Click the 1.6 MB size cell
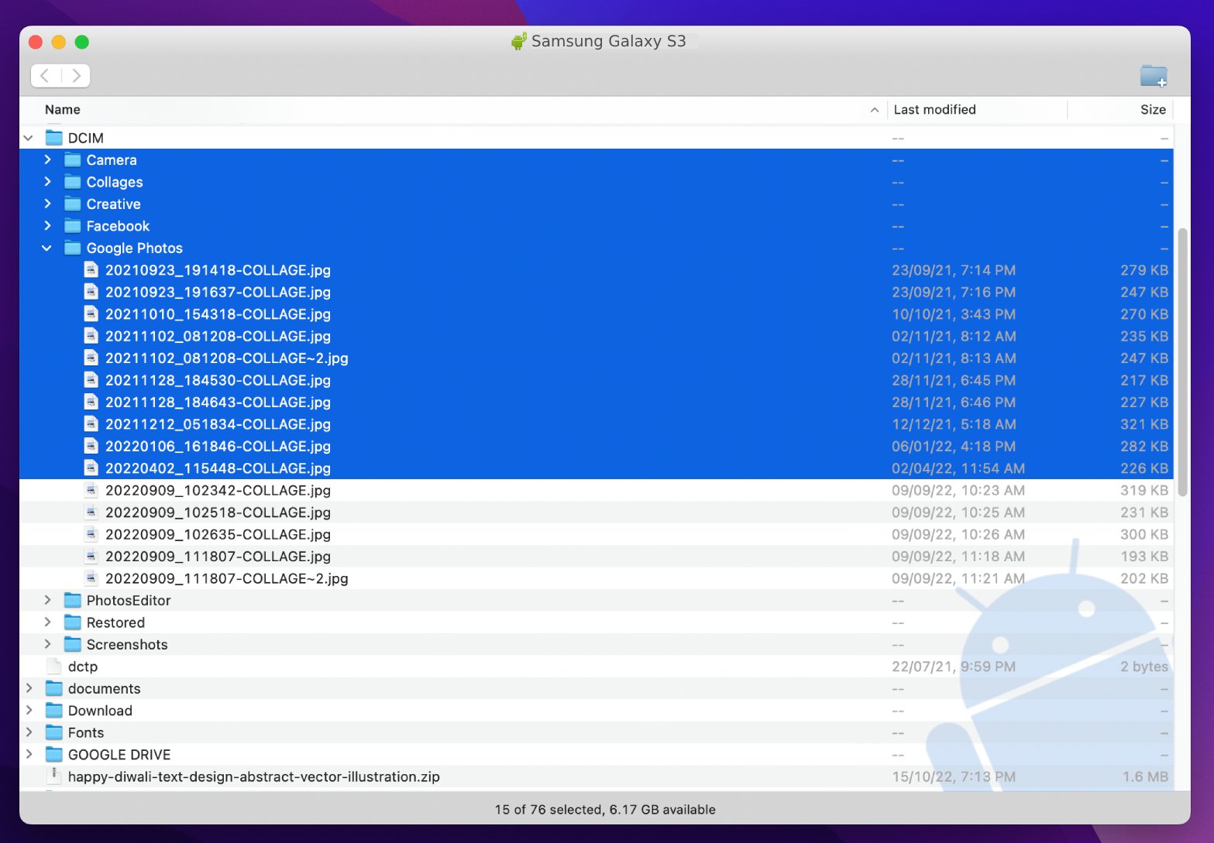Viewport: 1214px width, 843px height. (x=1145, y=776)
